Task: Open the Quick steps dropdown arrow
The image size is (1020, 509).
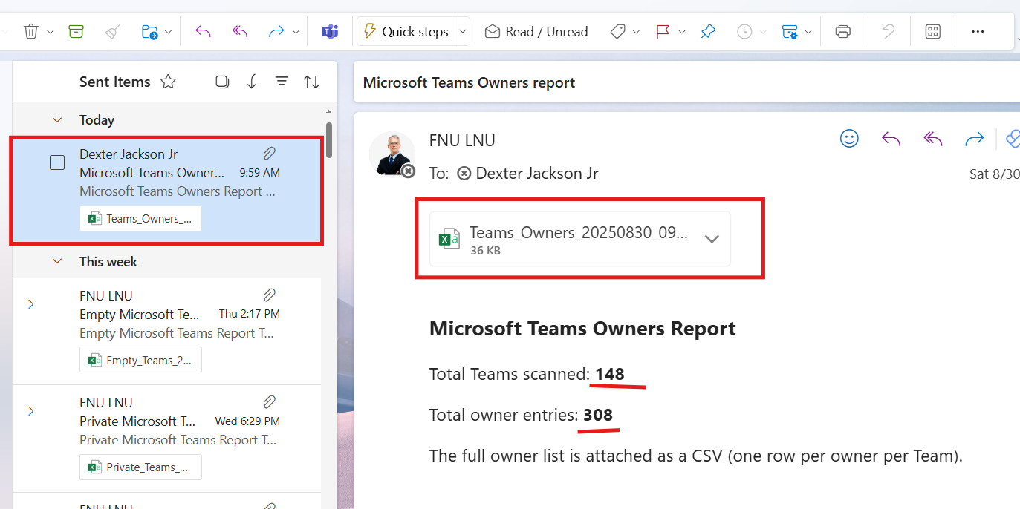Action: pos(463,31)
